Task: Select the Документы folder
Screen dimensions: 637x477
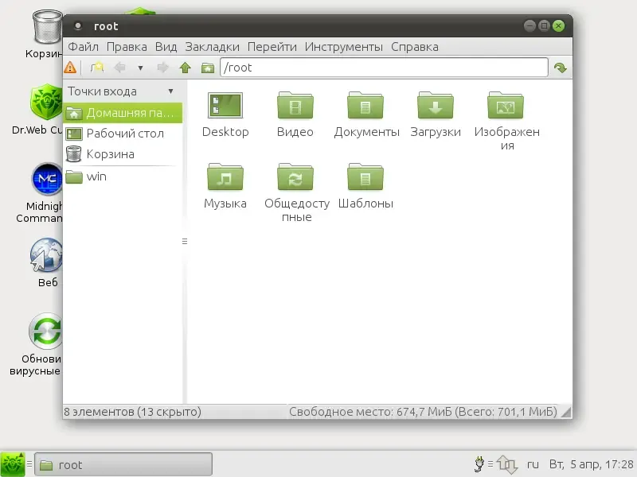Action: [366, 114]
